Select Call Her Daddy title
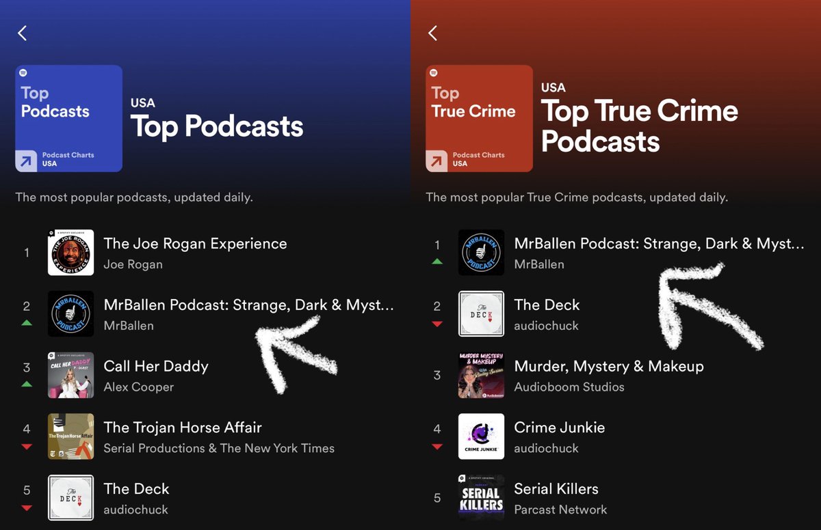This screenshot has width=821, height=530. click(x=156, y=366)
